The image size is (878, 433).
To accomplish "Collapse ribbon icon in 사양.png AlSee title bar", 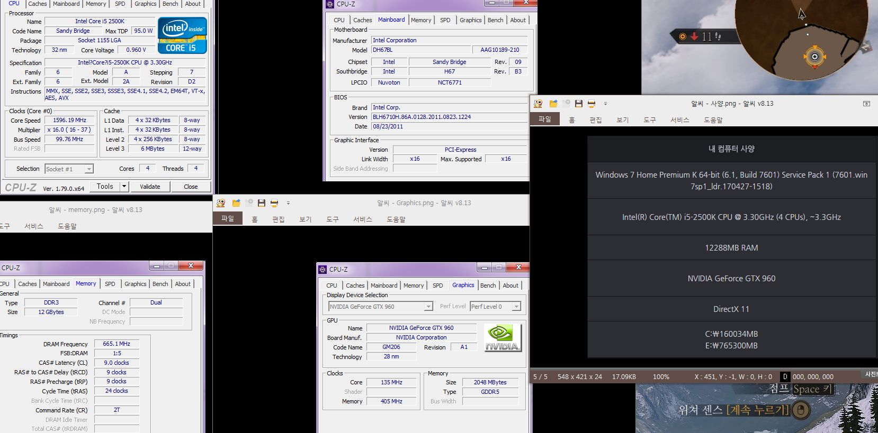I will pos(866,104).
